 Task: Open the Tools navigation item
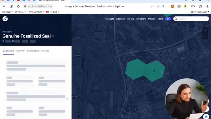[x=160, y=19]
